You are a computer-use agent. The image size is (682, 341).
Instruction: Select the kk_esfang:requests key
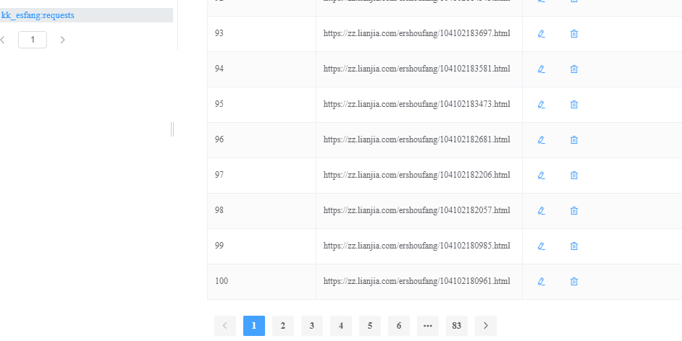tap(38, 14)
